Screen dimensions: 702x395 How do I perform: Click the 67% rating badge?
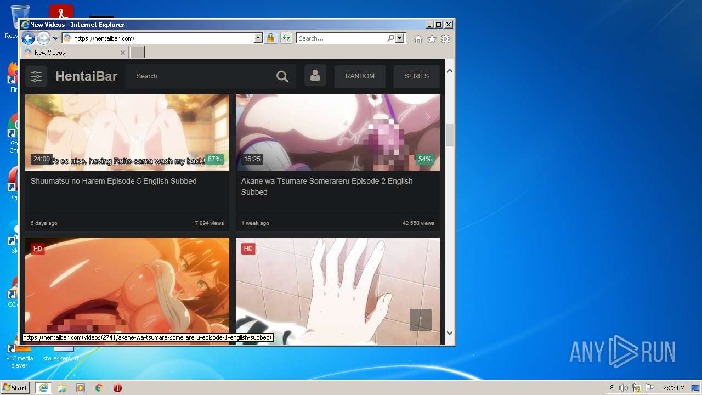(x=214, y=159)
